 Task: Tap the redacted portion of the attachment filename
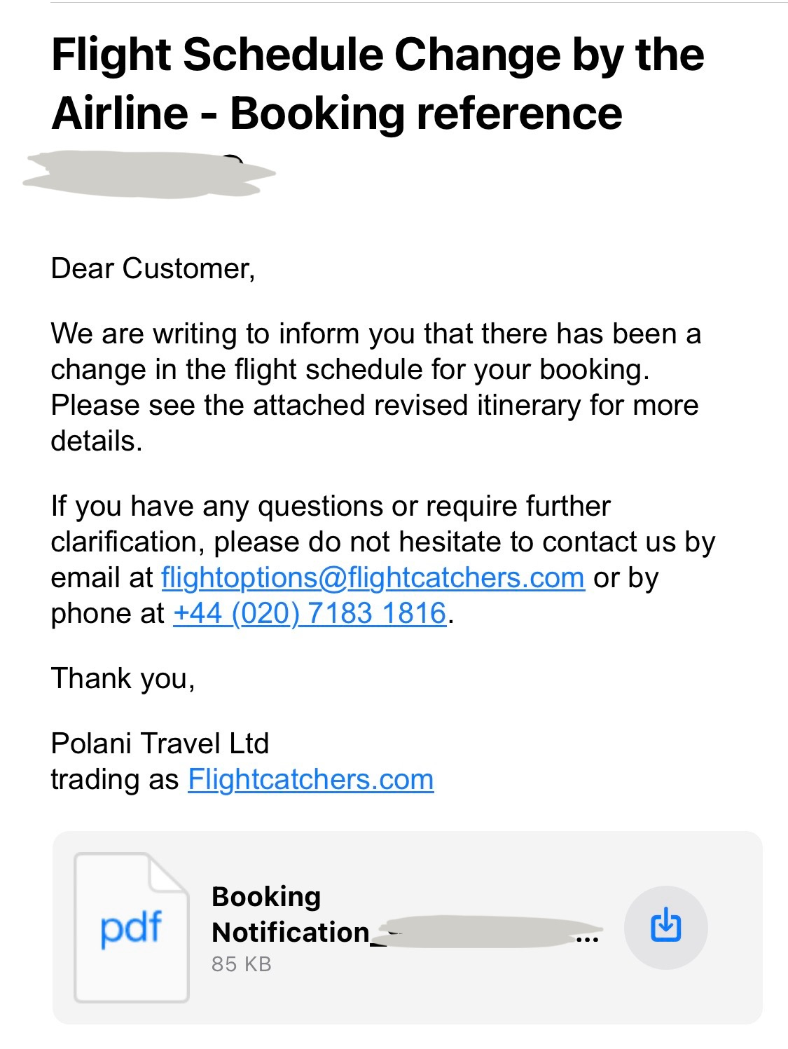pyautogui.click(x=483, y=931)
